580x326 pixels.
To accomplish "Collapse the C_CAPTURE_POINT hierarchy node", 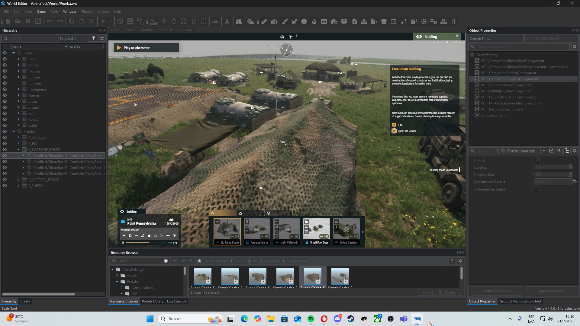I will 18,149.
